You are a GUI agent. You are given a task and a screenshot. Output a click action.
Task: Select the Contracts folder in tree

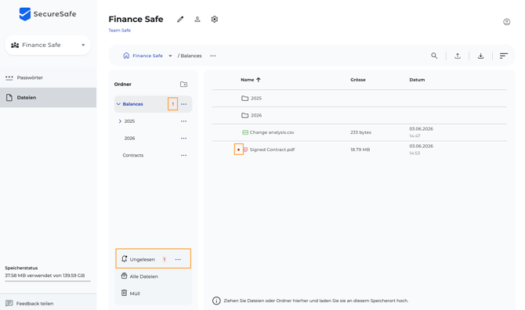pyautogui.click(x=133, y=155)
